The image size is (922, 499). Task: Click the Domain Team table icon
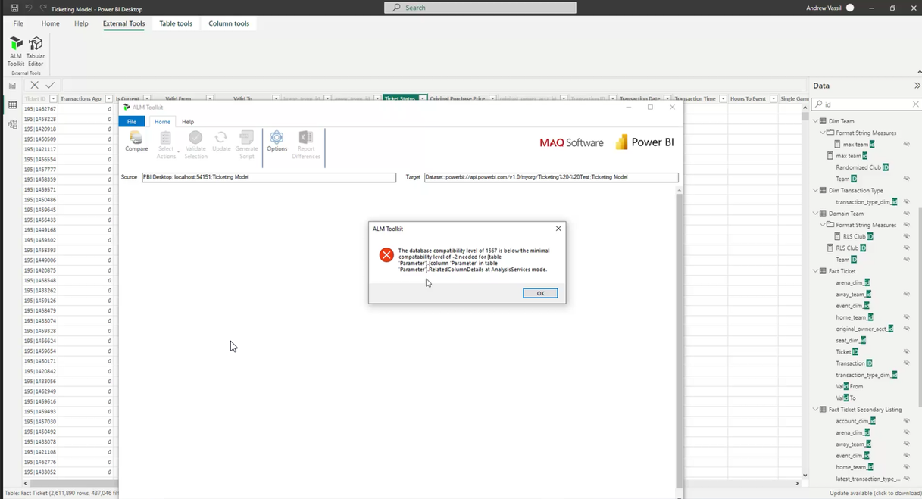(824, 214)
